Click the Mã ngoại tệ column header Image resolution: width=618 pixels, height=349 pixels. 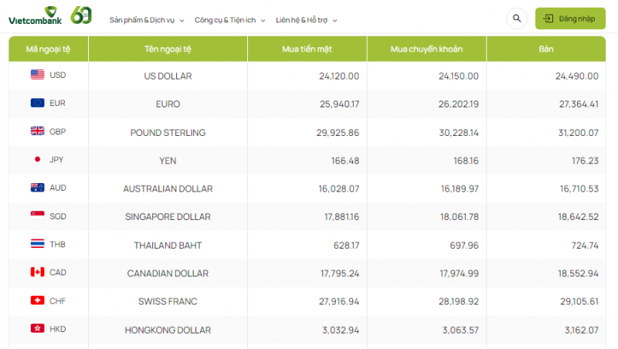pos(49,49)
